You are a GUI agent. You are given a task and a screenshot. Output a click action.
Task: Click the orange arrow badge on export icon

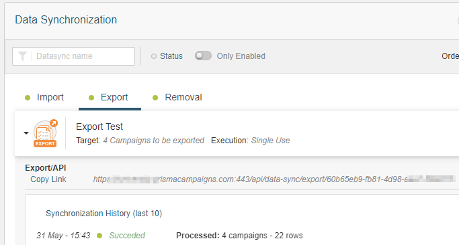[54, 123]
